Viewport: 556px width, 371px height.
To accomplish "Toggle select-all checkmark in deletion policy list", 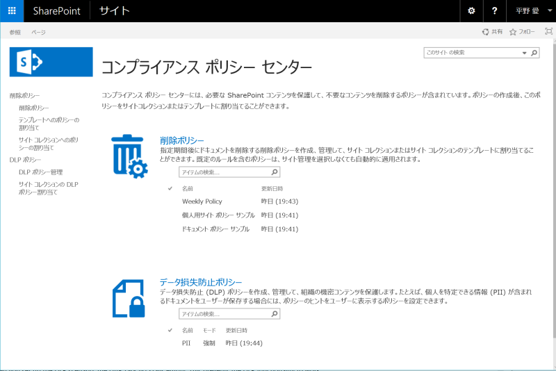I will 170,188.
